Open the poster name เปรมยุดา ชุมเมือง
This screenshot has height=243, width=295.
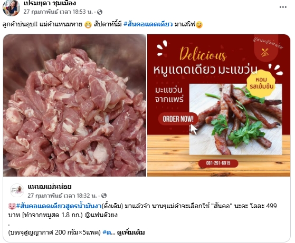point(50,3)
